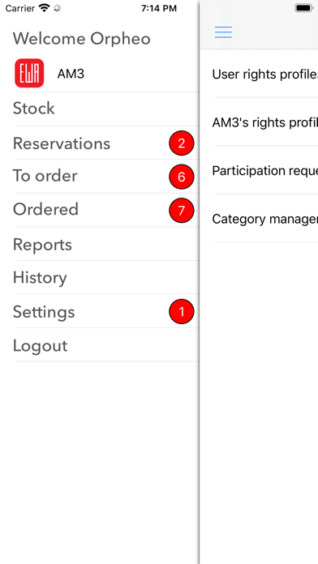Open the Reservations menu item

(x=100, y=143)
